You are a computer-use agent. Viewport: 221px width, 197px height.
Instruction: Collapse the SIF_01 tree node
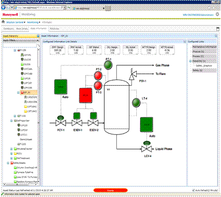(x=18, y=92)
